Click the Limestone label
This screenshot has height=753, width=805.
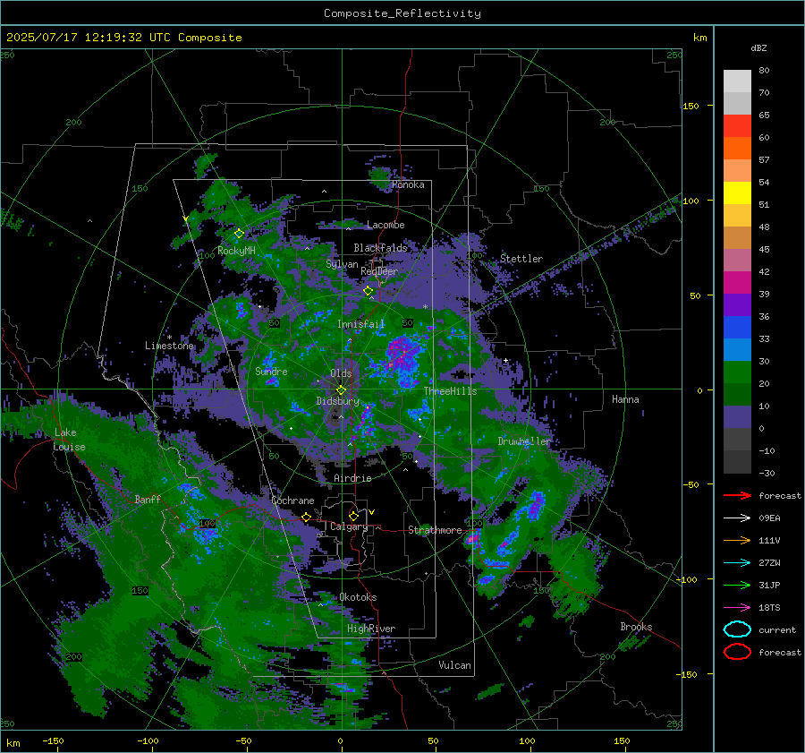coord(169,346)
